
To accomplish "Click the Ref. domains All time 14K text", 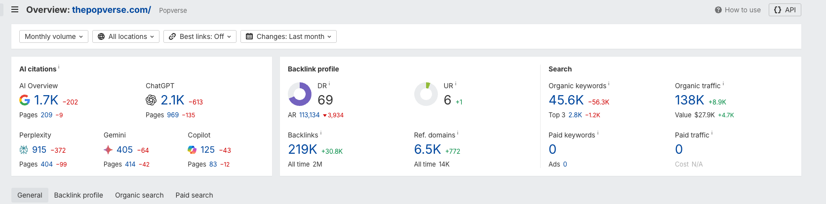I will (x=432, y=164).
